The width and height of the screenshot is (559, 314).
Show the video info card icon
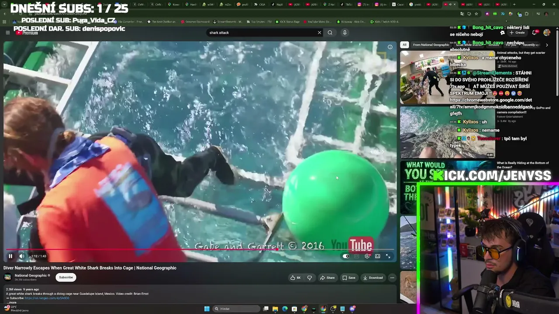(x=390, y=47)
